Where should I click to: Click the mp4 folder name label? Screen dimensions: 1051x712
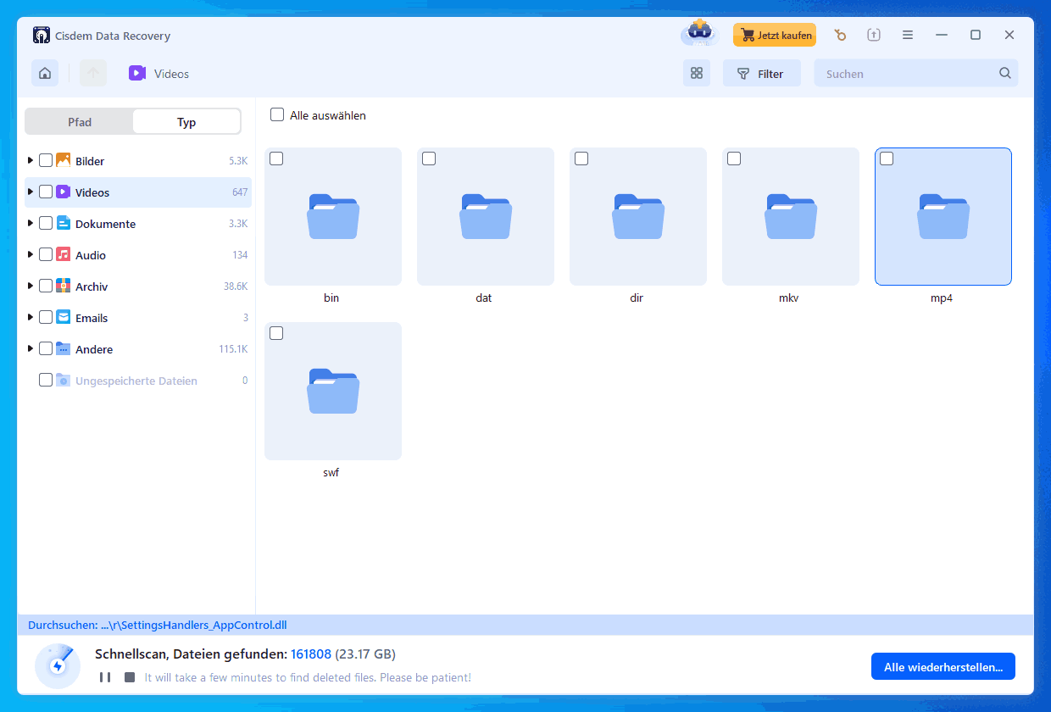942,298
